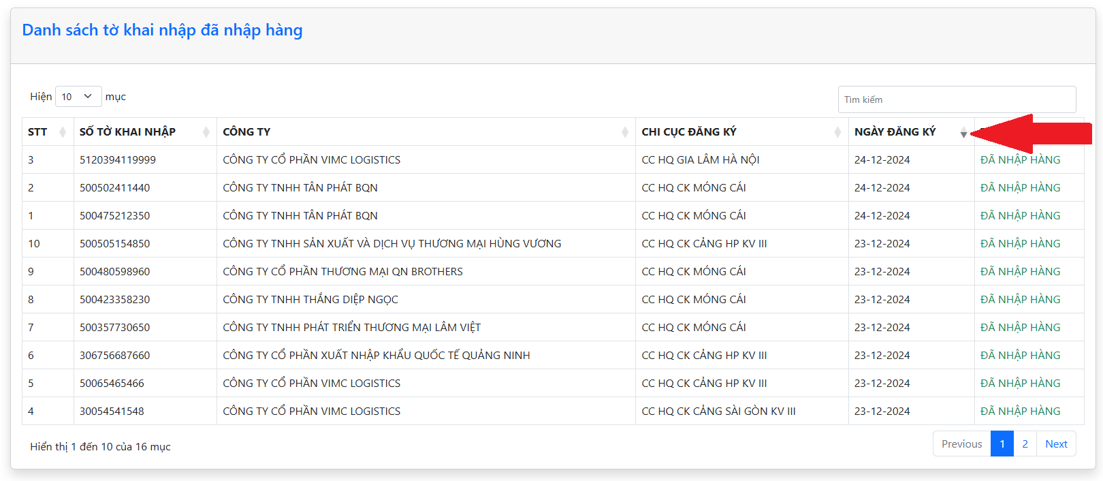Click ĐÃ NHẬP HÀNG status for declaration 306756687660
This screenshot has width=1103, height=481.
[x=1020, y=356]
